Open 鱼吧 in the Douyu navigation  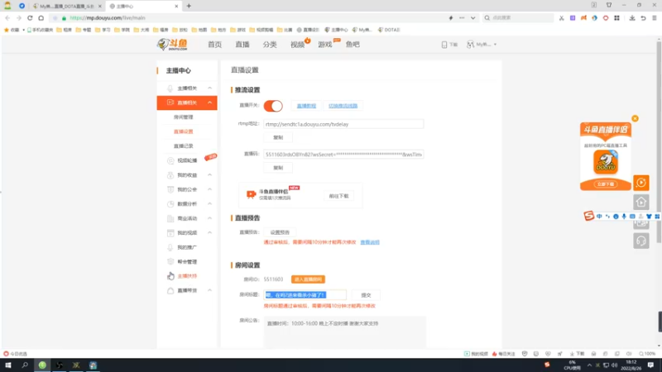[x=353, y=45]
